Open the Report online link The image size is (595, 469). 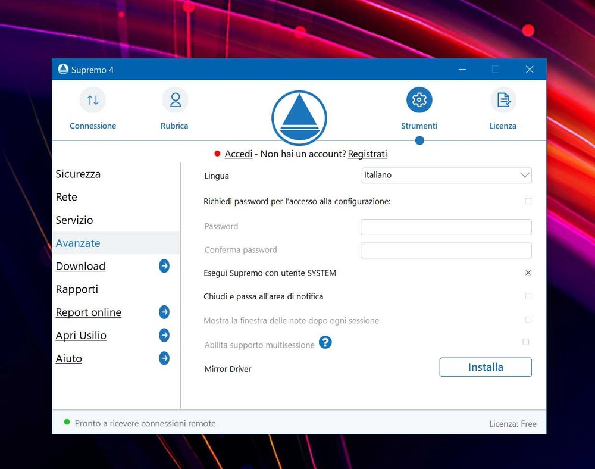[89, 312]
